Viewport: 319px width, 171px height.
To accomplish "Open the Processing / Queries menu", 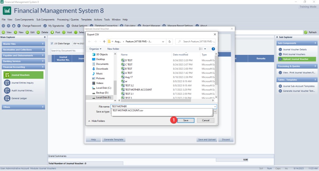I will [x=68, y=19].
